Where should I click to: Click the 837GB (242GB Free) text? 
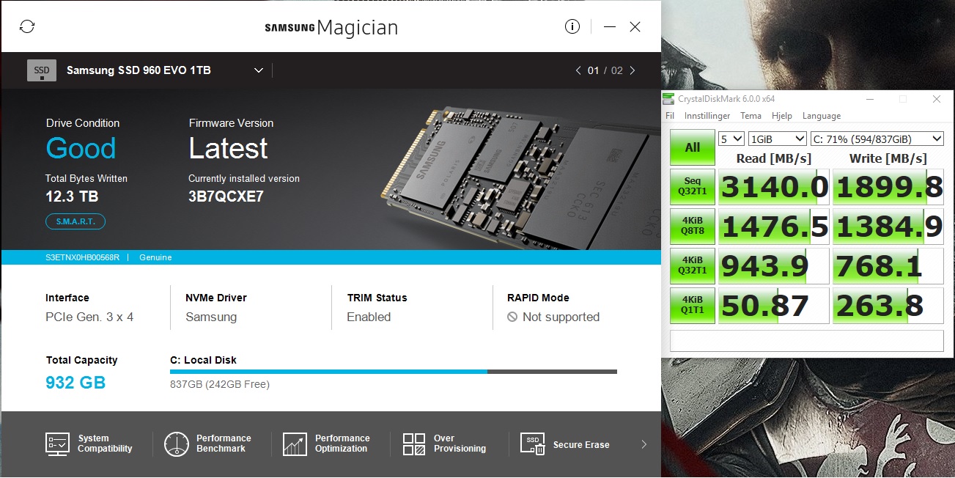tap(220, 384)
